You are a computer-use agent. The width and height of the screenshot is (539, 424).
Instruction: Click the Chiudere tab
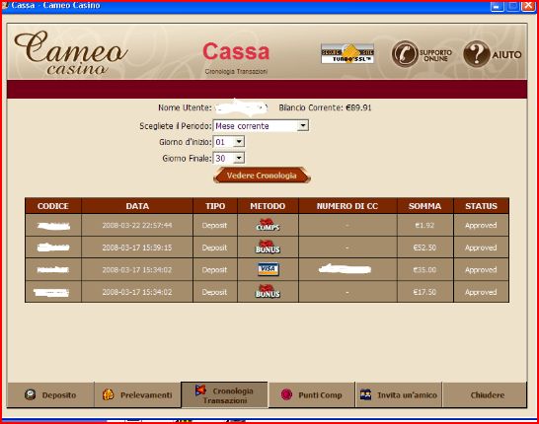[x=485, y=394]
